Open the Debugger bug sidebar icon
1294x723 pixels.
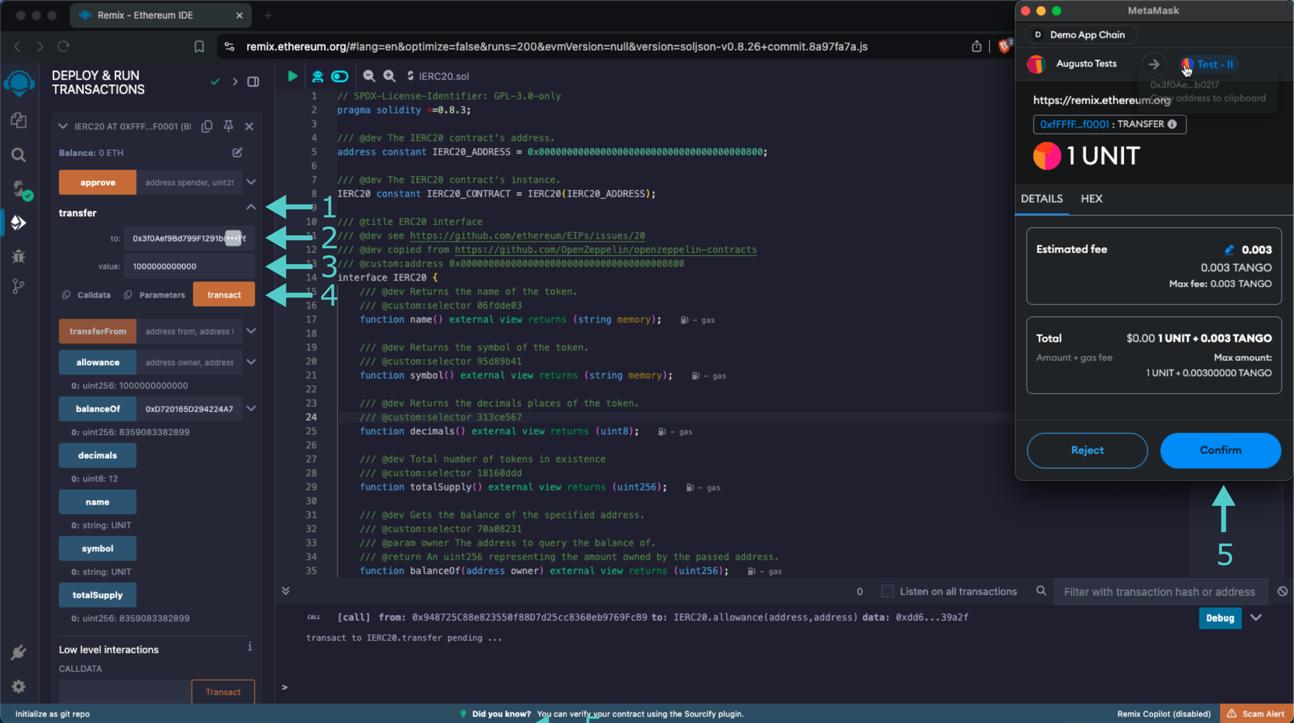(x=18, y=256)
